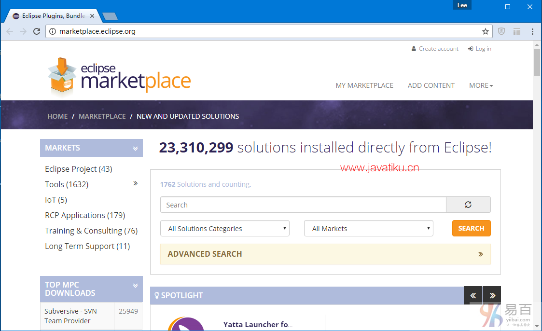This screenshot has height=331, width=542.
Task: Click the Create account link
Action: coord(438,49)
